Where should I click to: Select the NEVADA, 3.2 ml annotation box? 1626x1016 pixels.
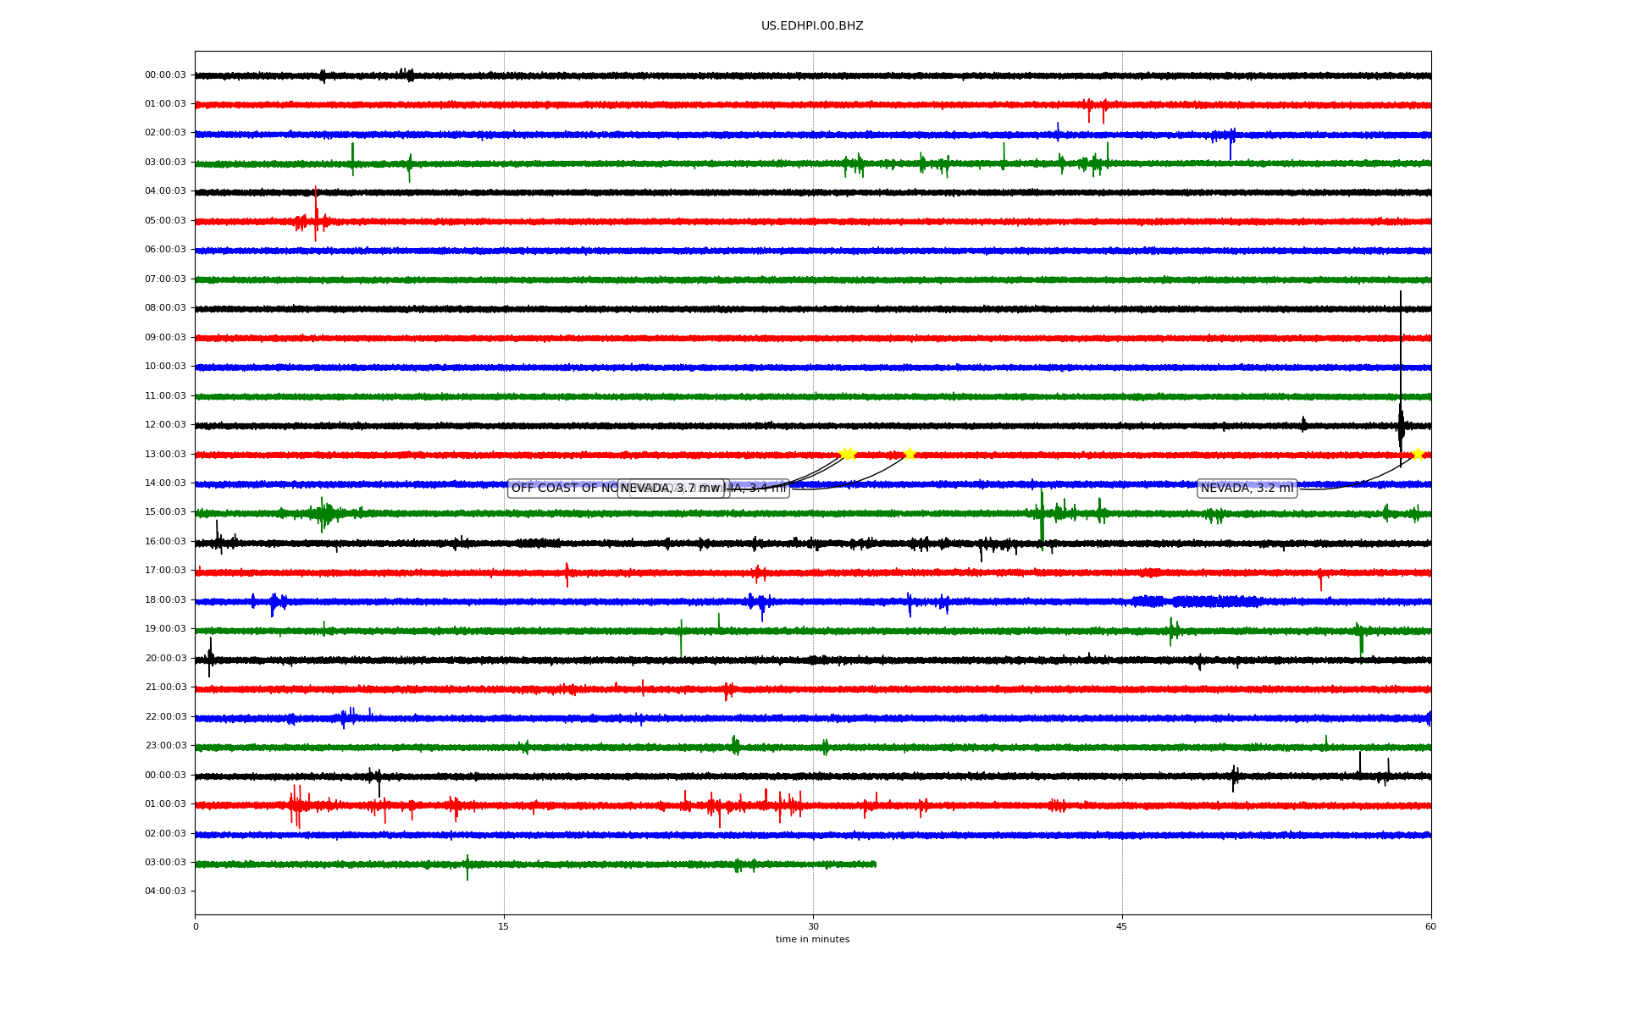(x=1247, y=489)
